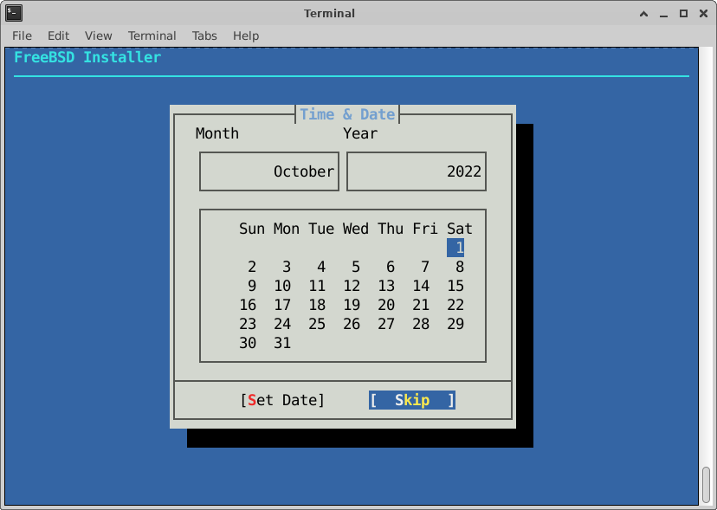Click the keep-above arrow in title bar
The image size is (717, 510).
643,13
